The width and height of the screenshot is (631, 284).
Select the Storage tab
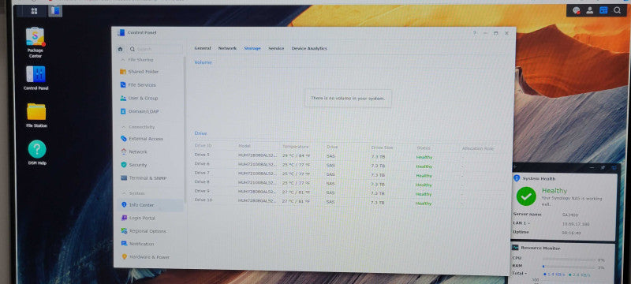coord(252,48)
